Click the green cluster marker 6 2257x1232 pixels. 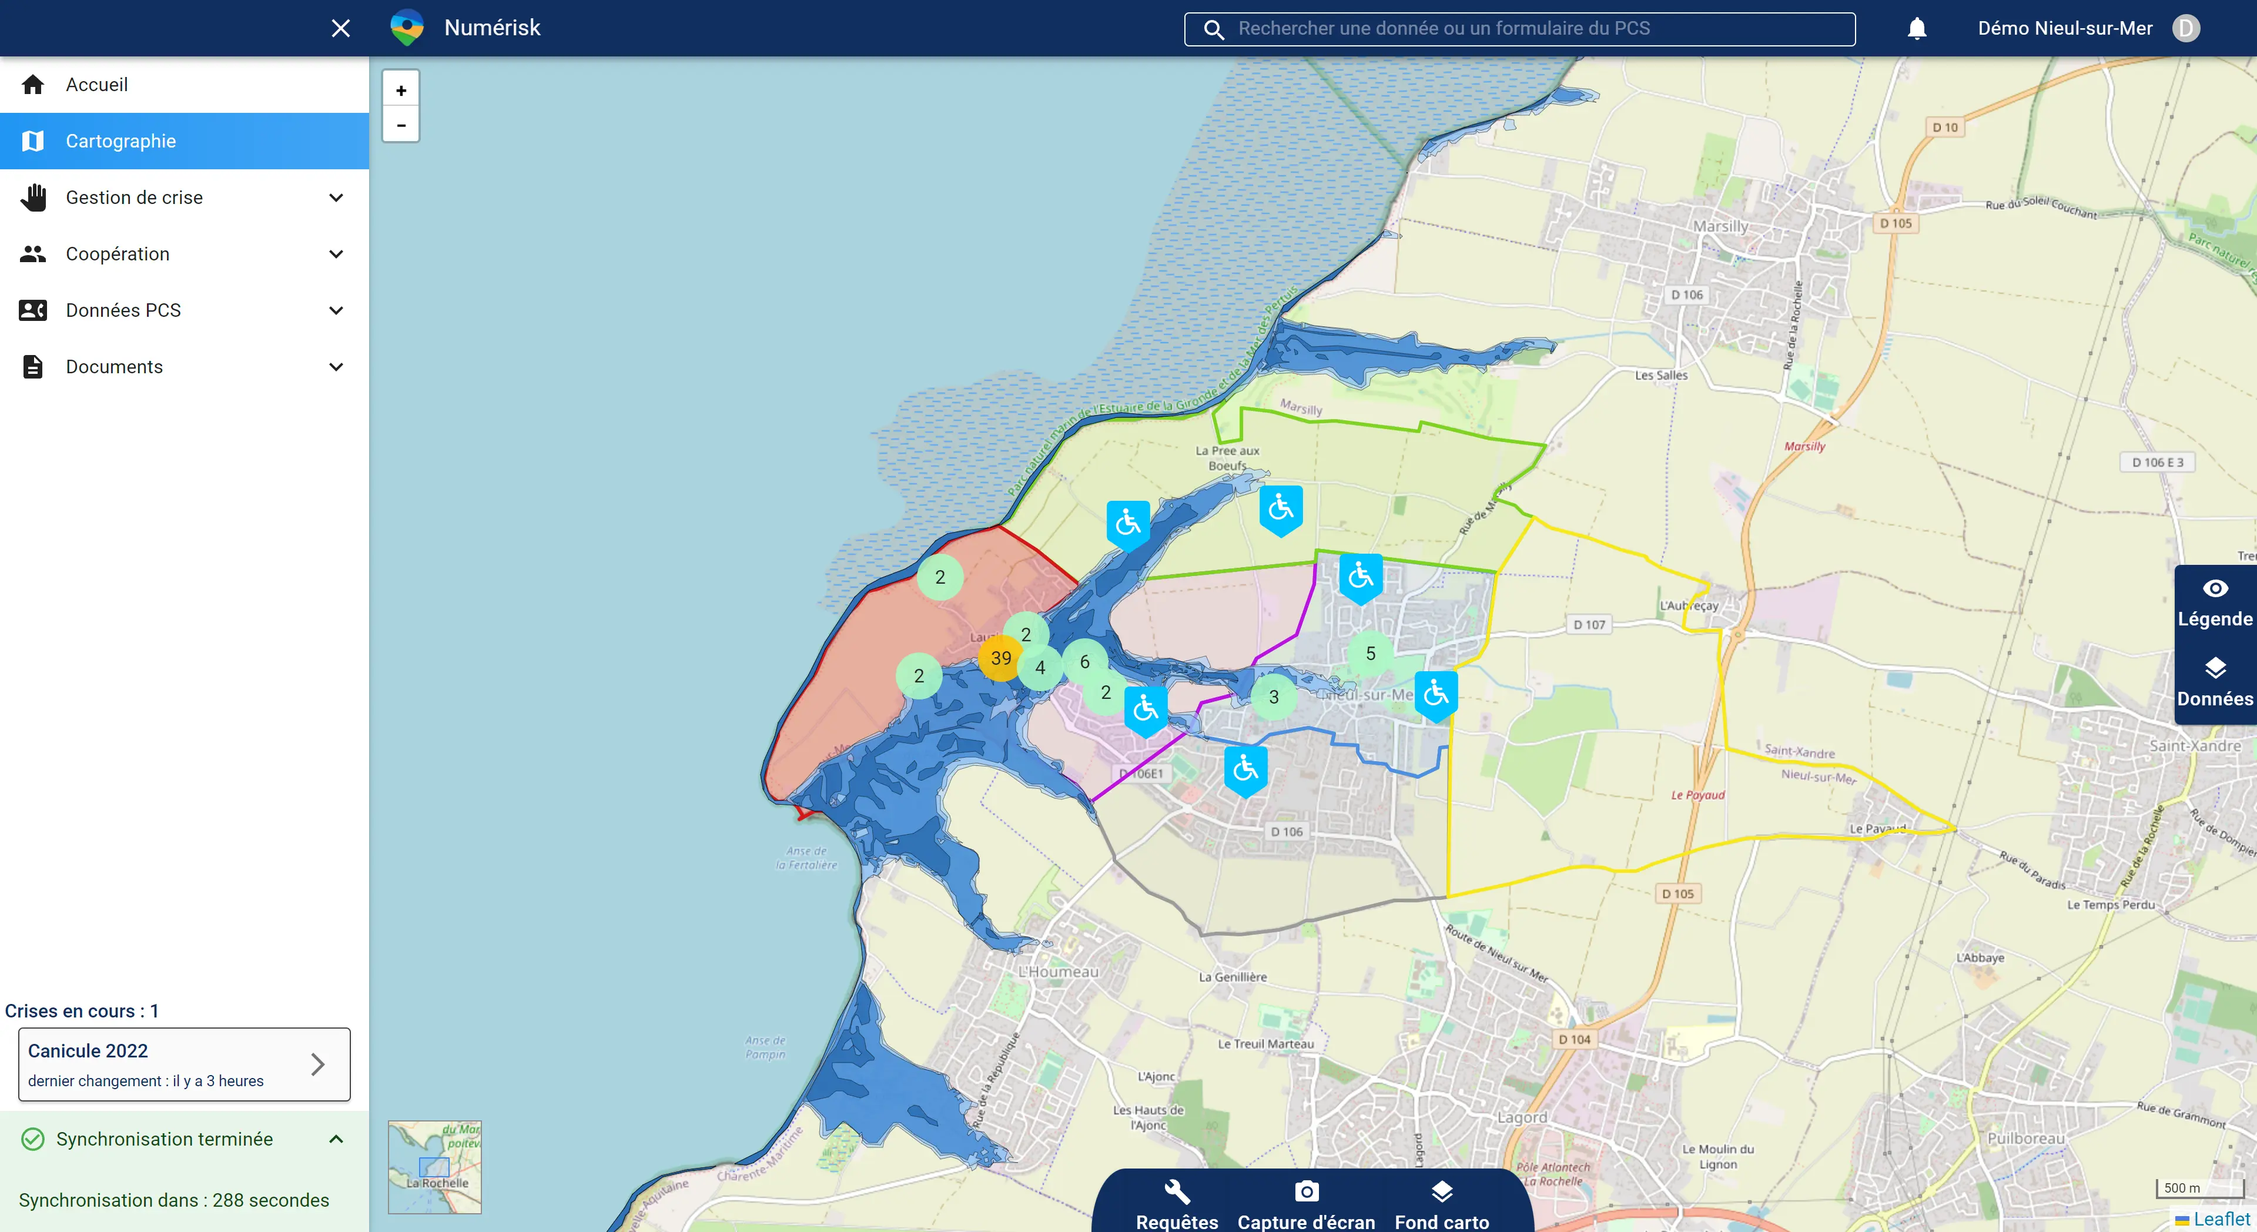1084,662
